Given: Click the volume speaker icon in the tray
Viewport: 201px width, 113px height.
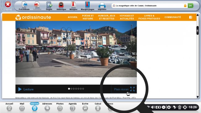Looking at the screenshot, I should coord(153,107).
